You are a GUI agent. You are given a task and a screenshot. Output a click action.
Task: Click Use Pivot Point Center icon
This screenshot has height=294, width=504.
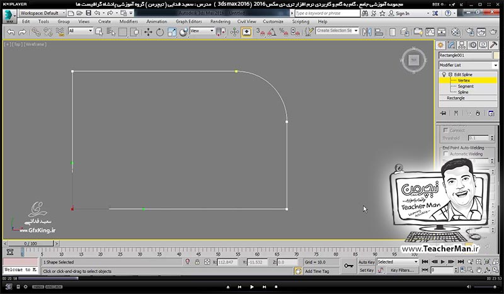[220, 32]
